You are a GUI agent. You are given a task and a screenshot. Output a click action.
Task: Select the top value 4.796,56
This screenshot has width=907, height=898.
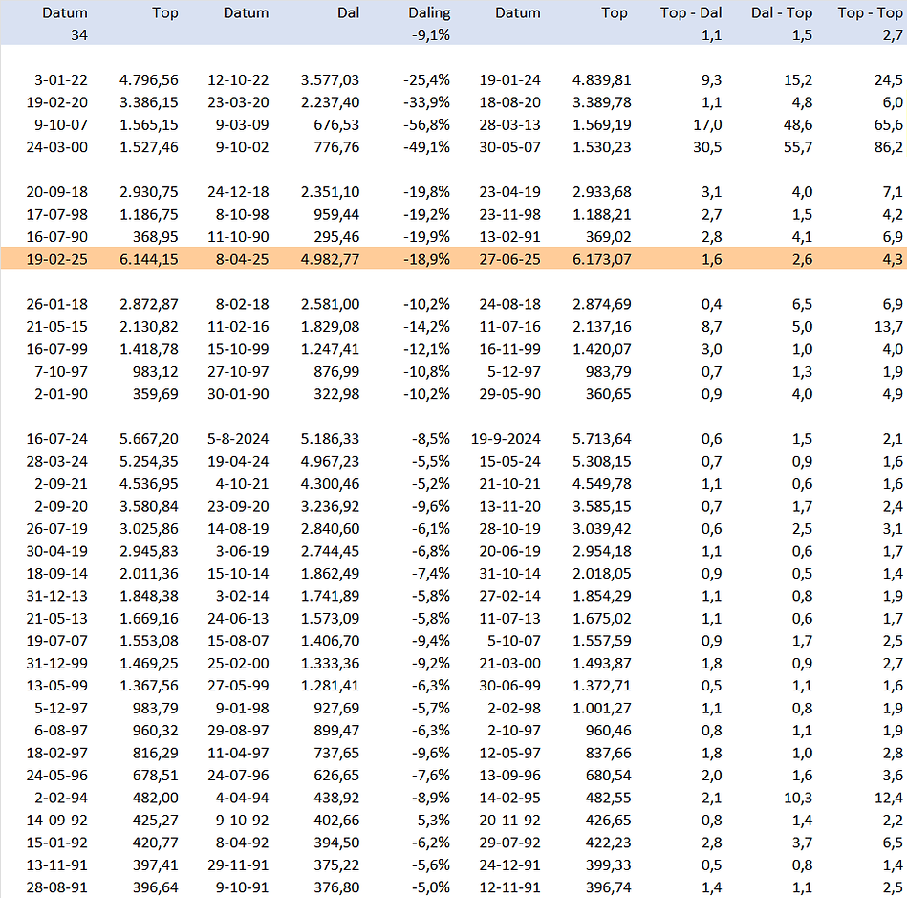click(x=149, y=80)
